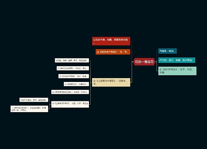Click the short white node ③ 《安徽药材》
Image resolution: width=207 pixels, height=149 pixels.
[76, 84]
